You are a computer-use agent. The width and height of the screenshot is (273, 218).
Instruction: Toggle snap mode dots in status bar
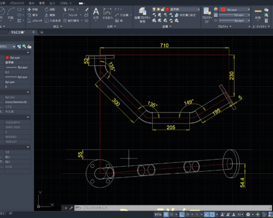click(x=171, y=215)
